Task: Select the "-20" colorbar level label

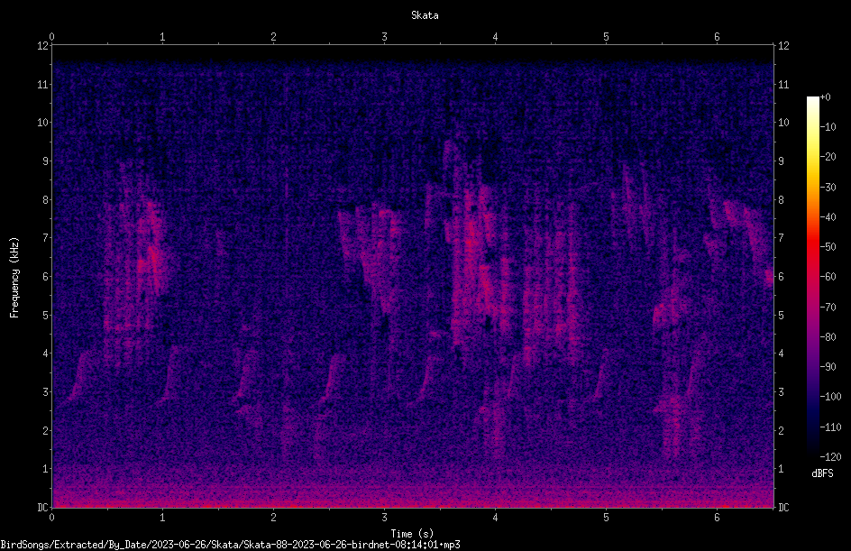Action: (828, 157)
